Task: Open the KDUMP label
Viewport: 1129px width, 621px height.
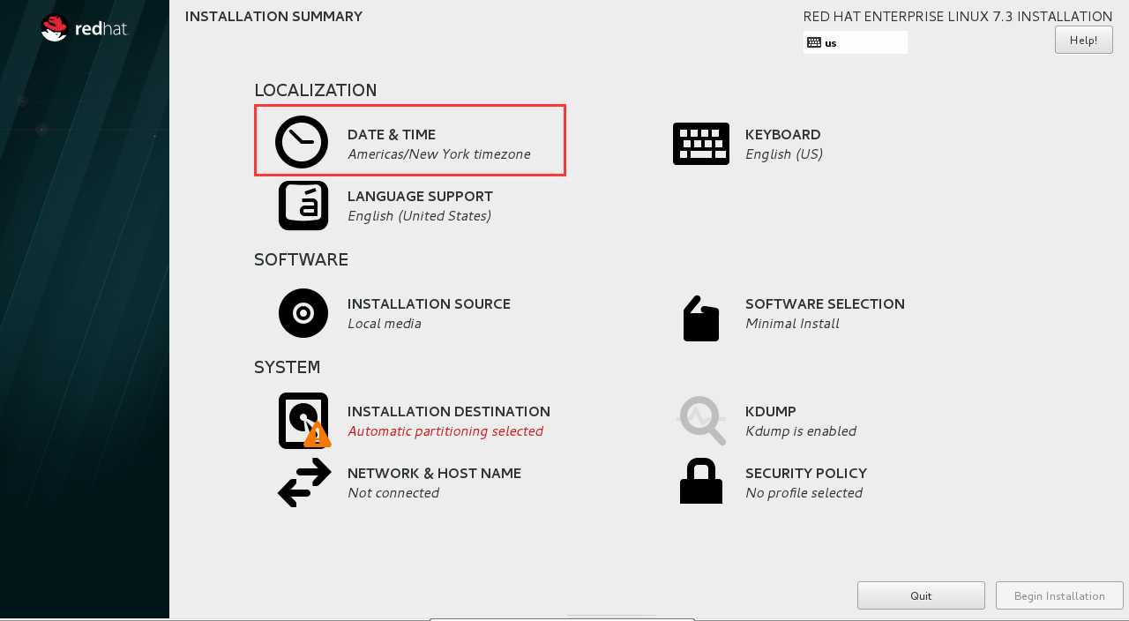Action: point(771,411)
